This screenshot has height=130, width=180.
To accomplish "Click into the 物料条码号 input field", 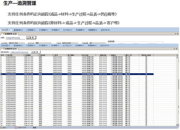I will tap(19, 52).
